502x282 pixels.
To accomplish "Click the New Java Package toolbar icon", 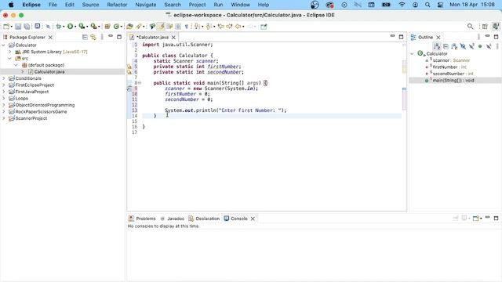I will coord(107,27).
